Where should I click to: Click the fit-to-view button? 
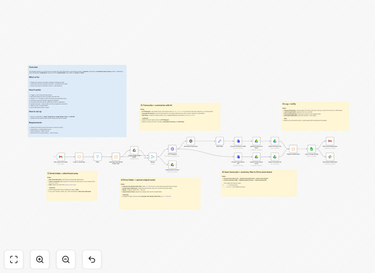[14, 259]
